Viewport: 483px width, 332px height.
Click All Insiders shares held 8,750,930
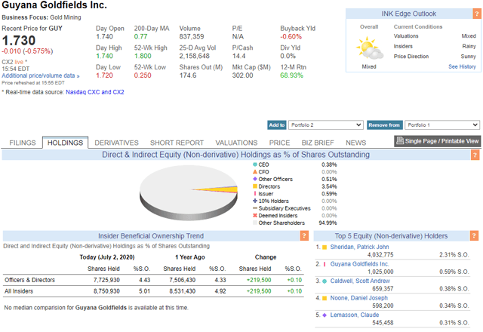pos(106,291)
